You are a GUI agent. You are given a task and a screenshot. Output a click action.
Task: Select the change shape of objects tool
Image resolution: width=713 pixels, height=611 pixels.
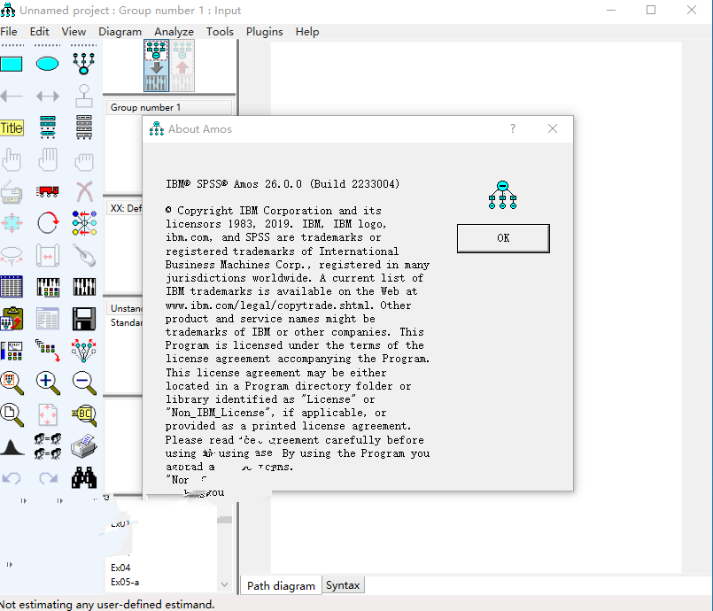pyautogui.click(x=12, y=223)
